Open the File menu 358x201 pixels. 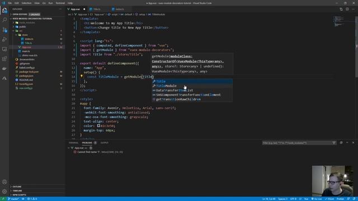point(10,3)
